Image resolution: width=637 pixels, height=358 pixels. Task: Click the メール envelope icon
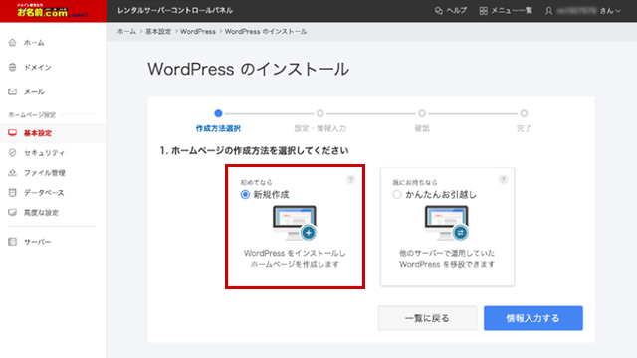click(x=13, y=91)
